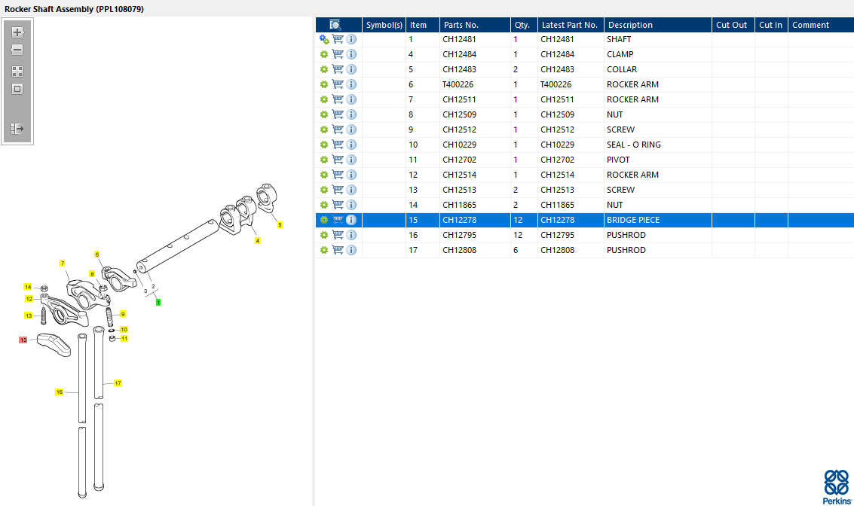Zoom in on the diagram
Viewport: 854px width, 506px height.
click(x=17, y=32)
